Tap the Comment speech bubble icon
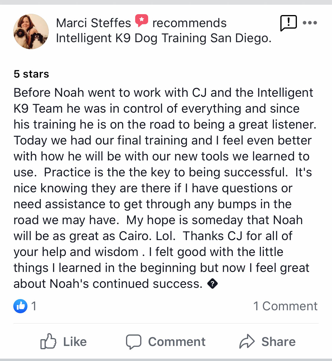The width and height of the screenshot is (332, 361). pyautogui.click(x=134, y=342)
